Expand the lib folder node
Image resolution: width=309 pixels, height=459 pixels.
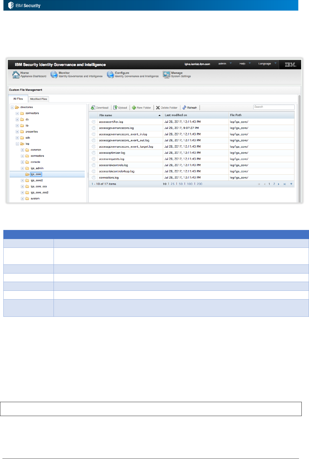pos(17,125)
